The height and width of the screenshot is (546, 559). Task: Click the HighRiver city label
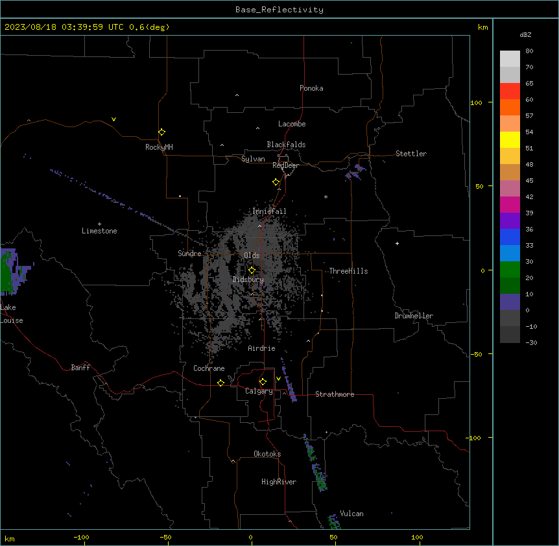point(279,482)
